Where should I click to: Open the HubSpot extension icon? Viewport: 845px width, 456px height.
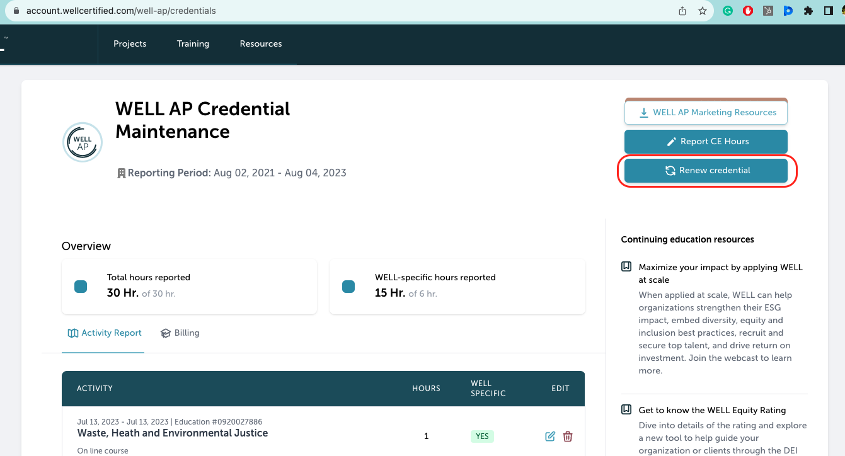click(x=768, y=11)
